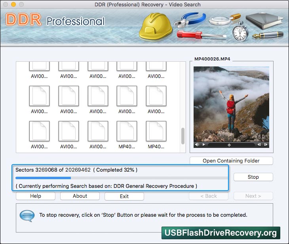The width and height of the screenshot is (289, 244).
Task: Select first AVI00... file in bottom row
Action: coord(39,131)
